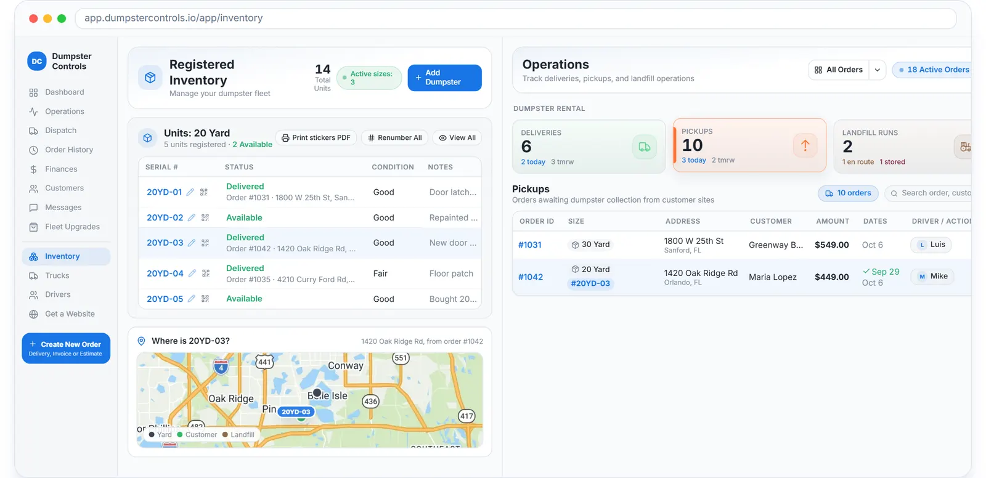Click the location pin icon beside Where is 20YD-03

tap(141, 341)
